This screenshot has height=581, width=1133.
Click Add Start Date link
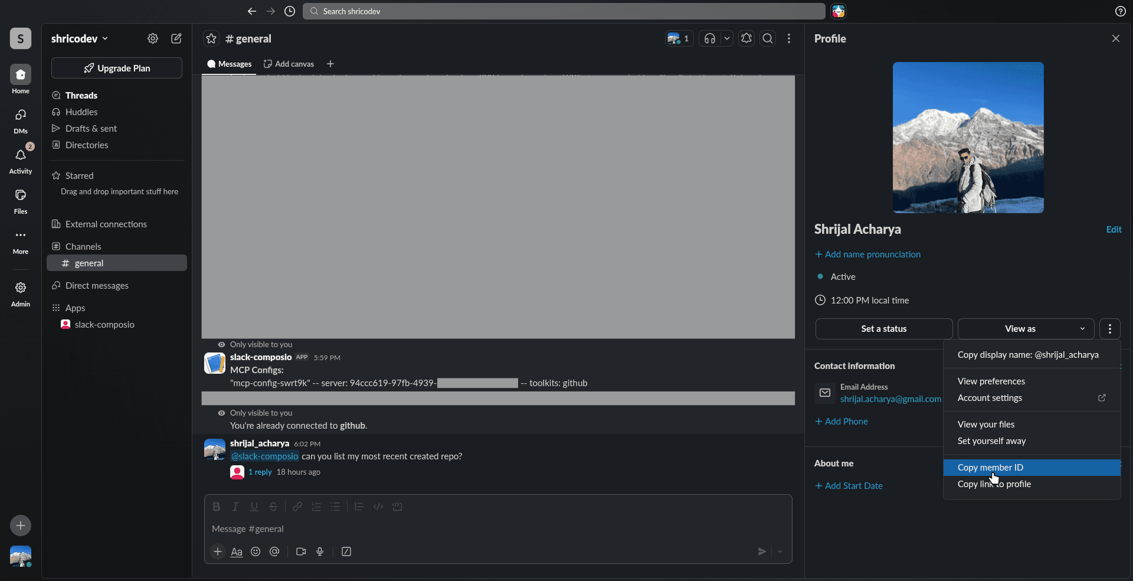tap(849, 486)
